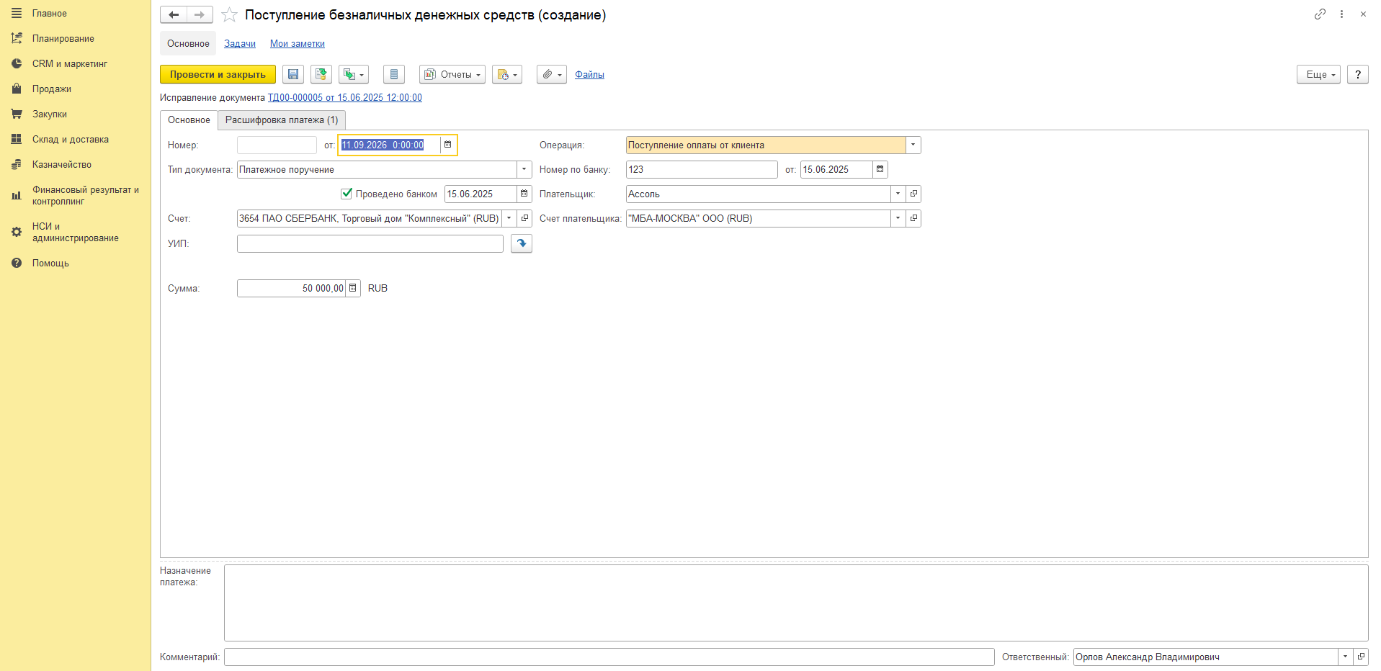Open Плательщик Ассоль record card

tap(913, 194)
